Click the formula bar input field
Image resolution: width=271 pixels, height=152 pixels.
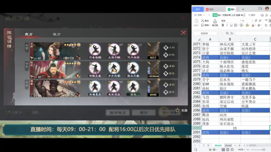click(253, 33)
